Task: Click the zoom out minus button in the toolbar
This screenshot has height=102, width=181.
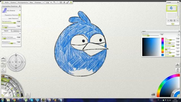Action: click(43, 3)
